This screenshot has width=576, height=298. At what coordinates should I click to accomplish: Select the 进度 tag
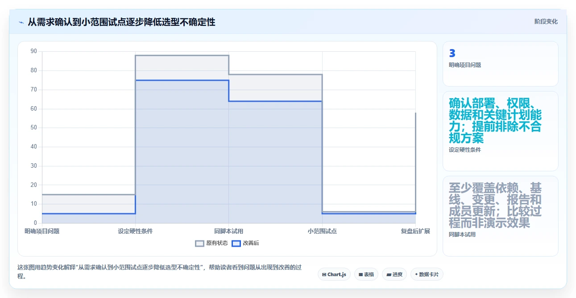pyautogui.click(x=394, y=274)
